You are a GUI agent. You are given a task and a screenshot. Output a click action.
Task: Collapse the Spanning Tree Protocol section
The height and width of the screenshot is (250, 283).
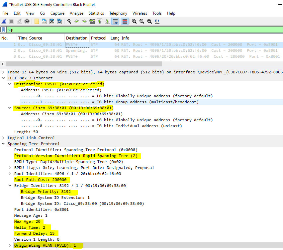coord(3,144)
